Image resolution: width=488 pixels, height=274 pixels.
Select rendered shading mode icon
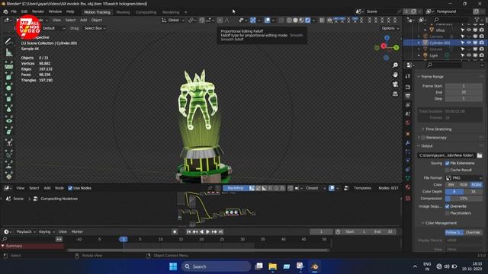pyautogui.click(x=307, y=21)
